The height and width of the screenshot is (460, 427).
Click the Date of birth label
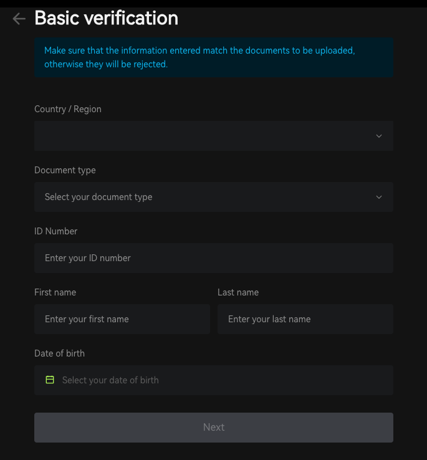click(x=59, y=353)
